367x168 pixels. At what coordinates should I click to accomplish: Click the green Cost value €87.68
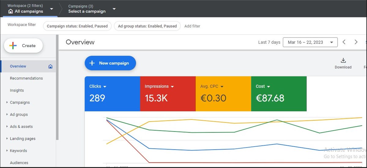[270, 98]
